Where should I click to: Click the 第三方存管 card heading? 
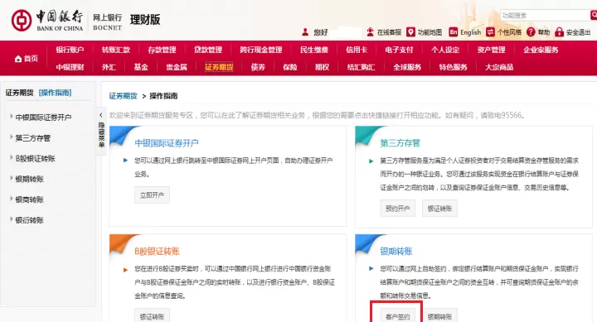(x=400, y=143)
